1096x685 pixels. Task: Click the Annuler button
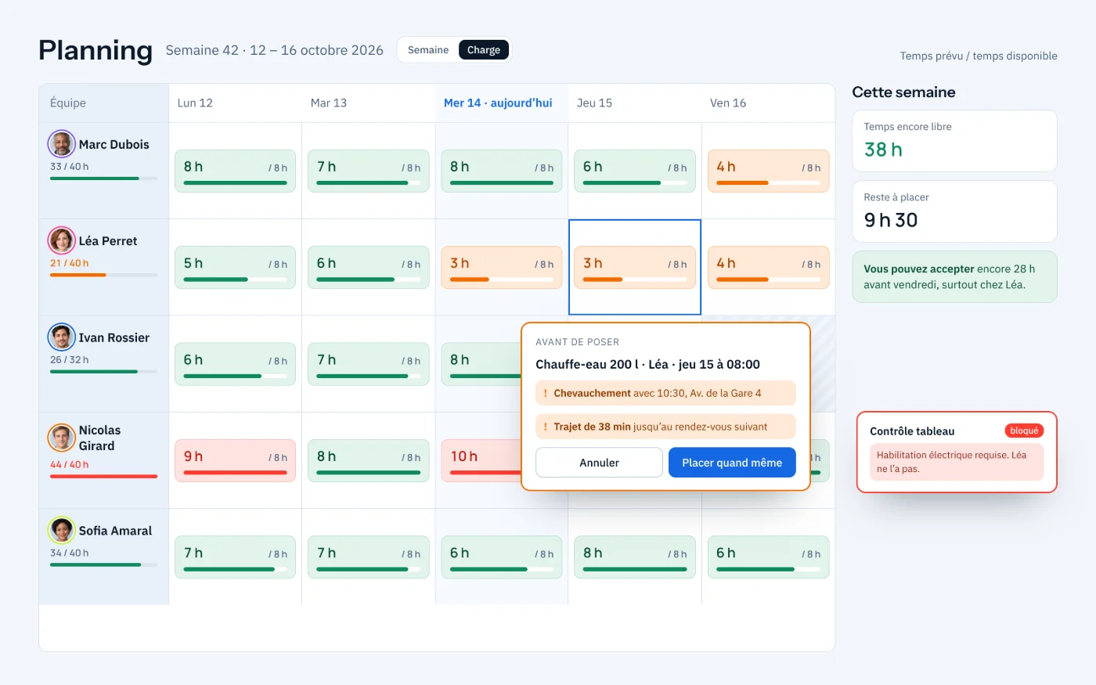tap(599, 463)
